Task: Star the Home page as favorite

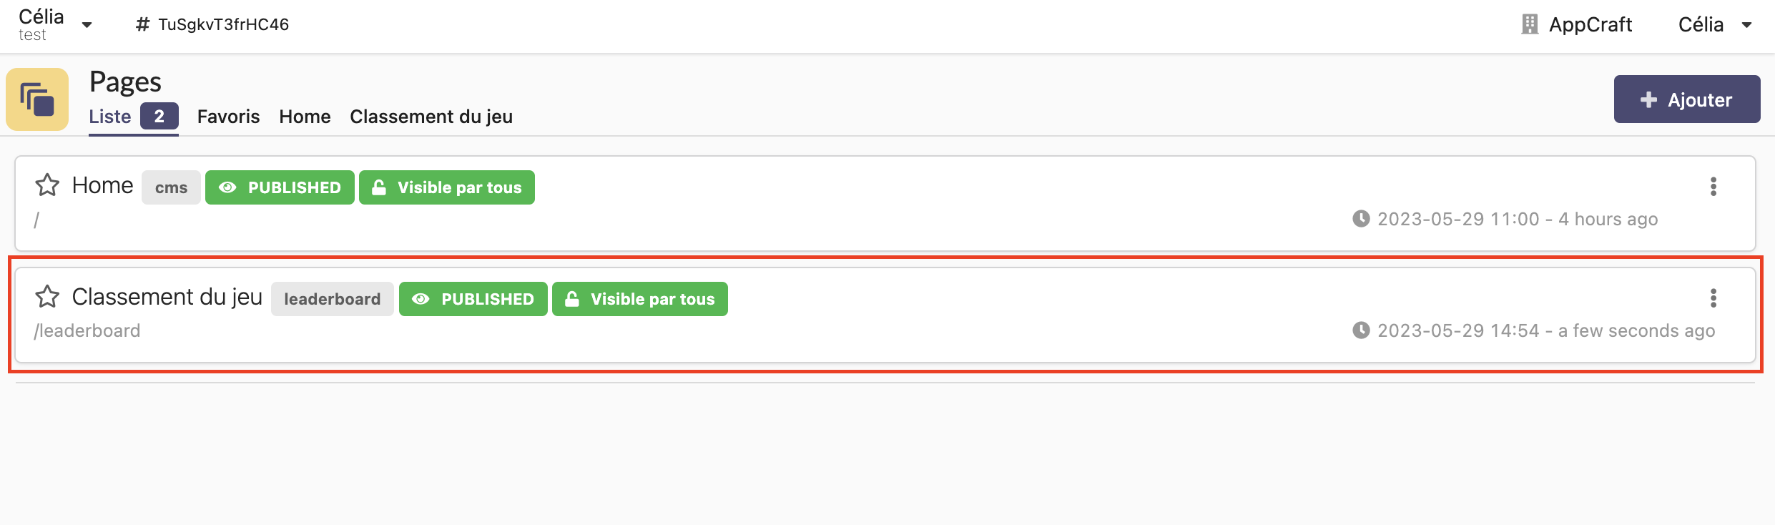Action: click(47, 185)
